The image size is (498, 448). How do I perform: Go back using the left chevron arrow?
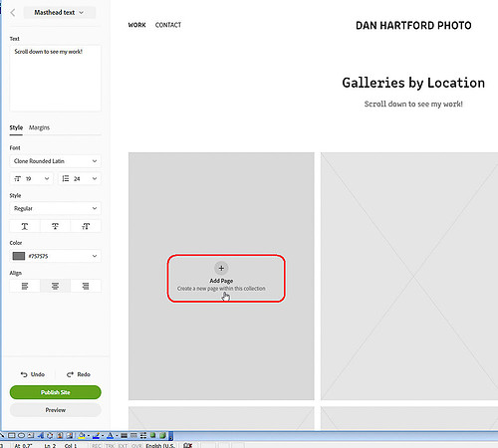(x=13, y=13)
